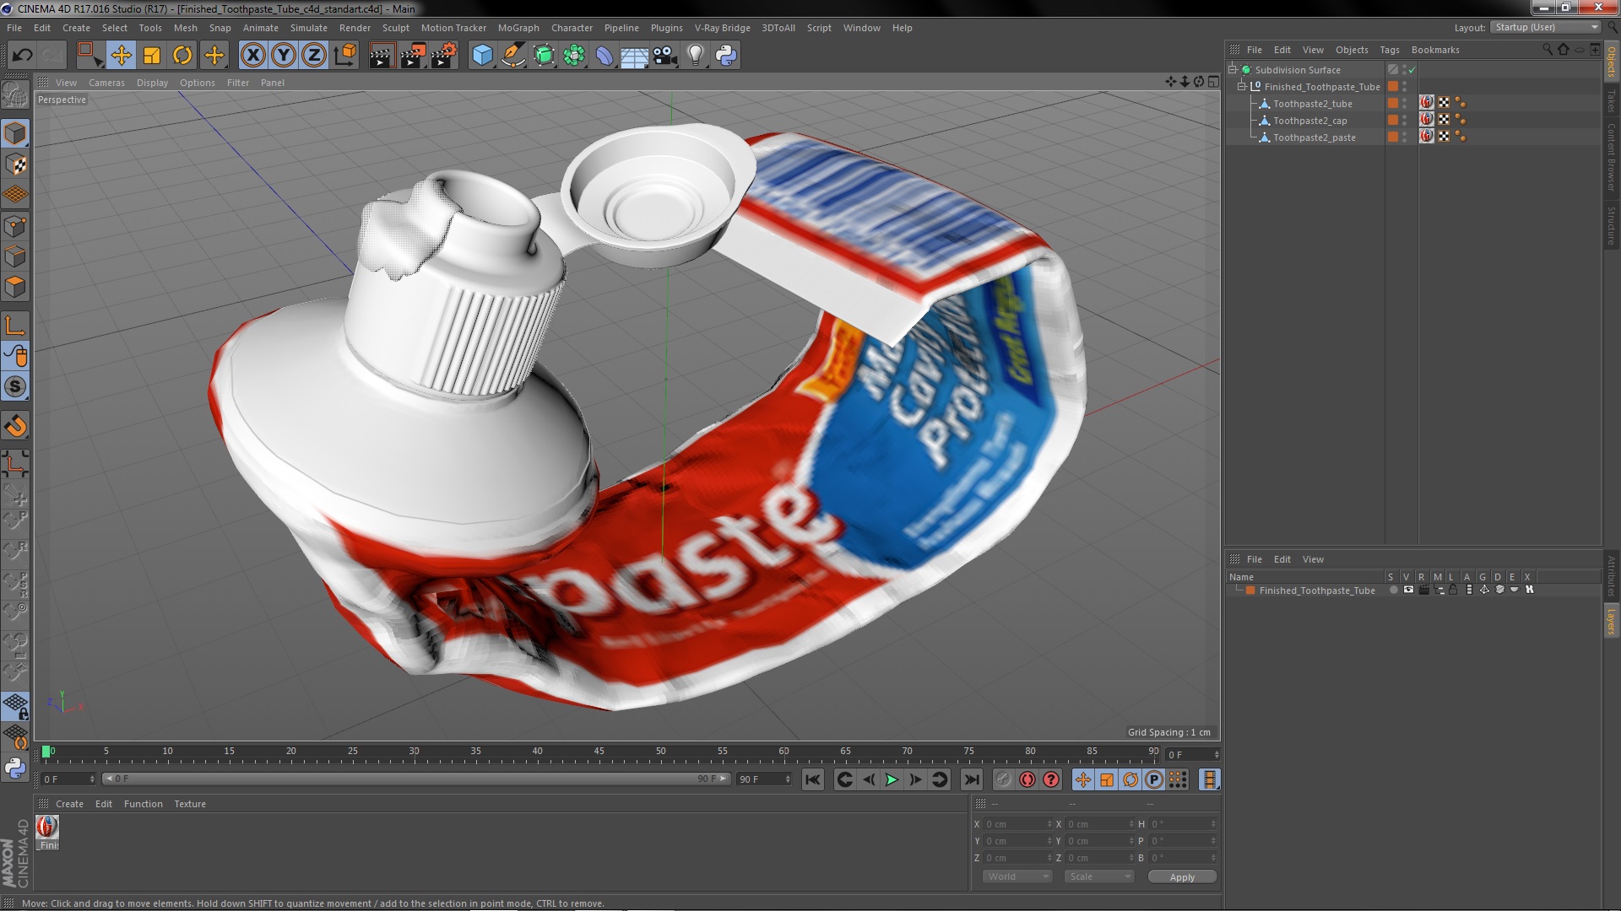Open the Layout dropdown Startup (User)
The height and width of the screenshot is (911, 1621).
pyautogui.click(x=1546, y=27)
